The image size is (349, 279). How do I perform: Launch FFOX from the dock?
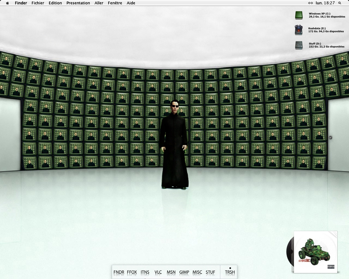pos(132,272)
